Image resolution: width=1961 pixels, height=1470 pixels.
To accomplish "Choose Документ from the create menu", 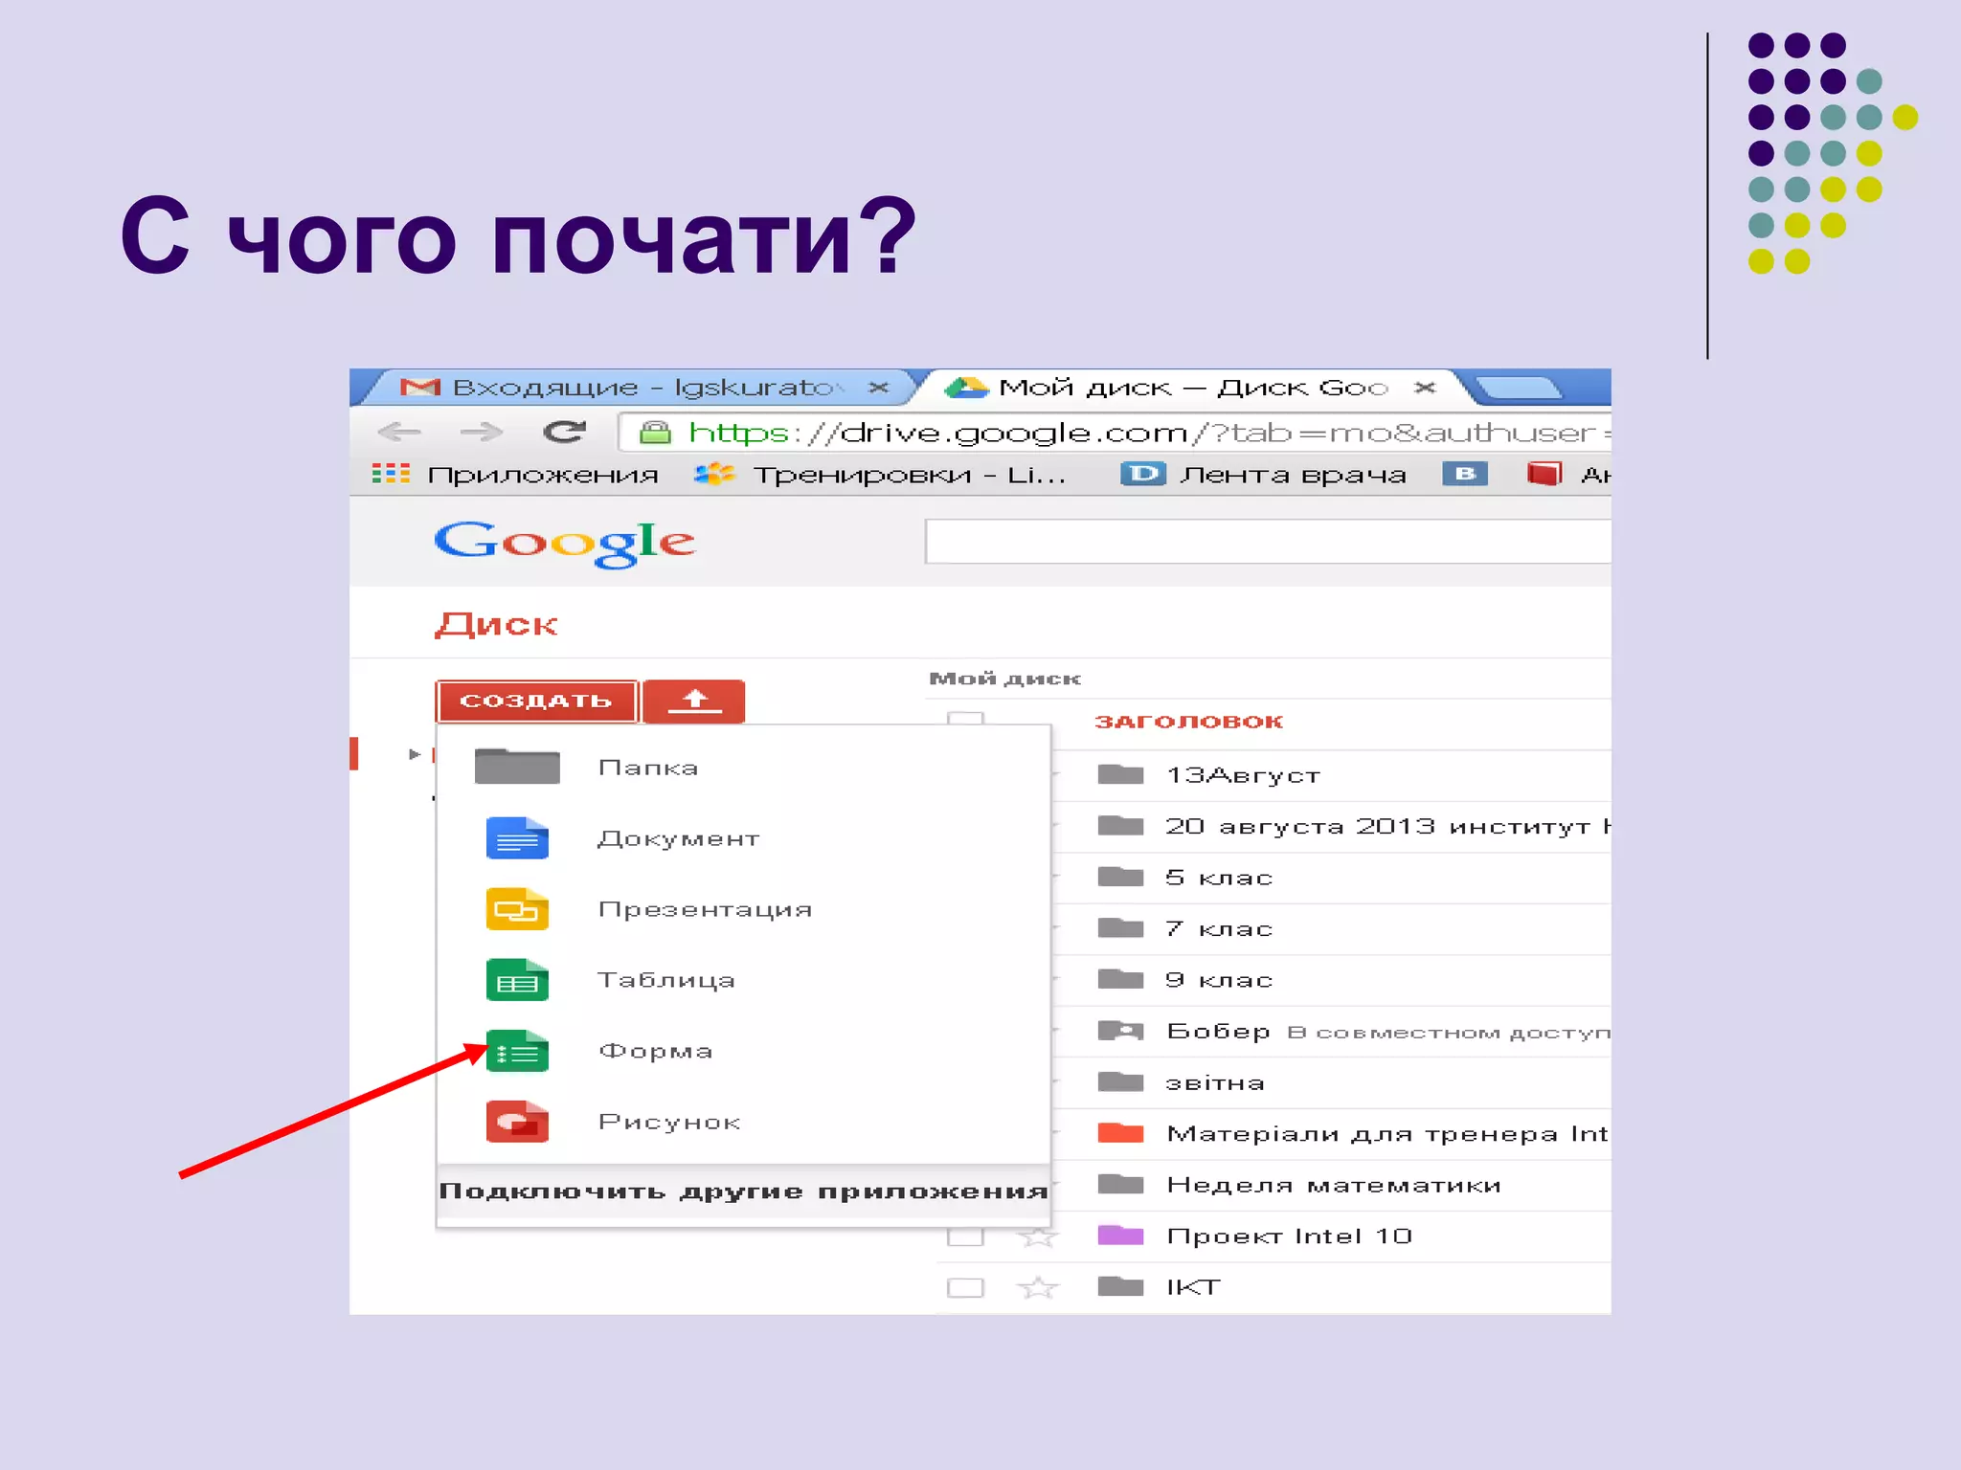I will (743, 838).
